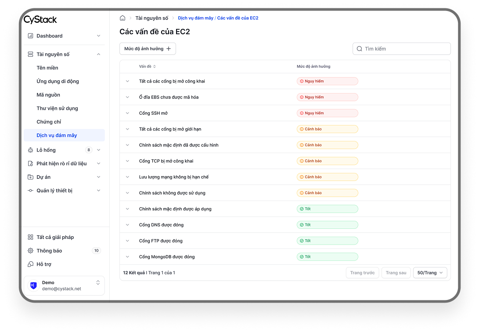
Task: Open Tất cả giải pháp from sidebar
Action: pyautogui.click(x=55, y=237)
